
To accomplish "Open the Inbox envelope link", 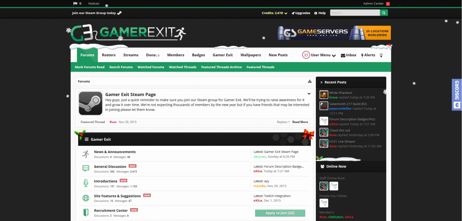I will coord(349,55).
